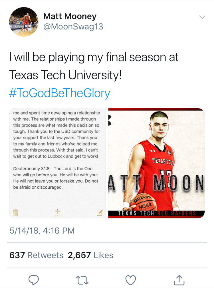The image size is (214, 289).
Task: Tap the retweet icon below the tweet
Action: coord(82,280)
